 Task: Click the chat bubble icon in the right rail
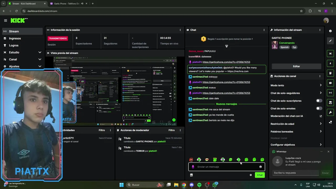click(x=330, y=83)
